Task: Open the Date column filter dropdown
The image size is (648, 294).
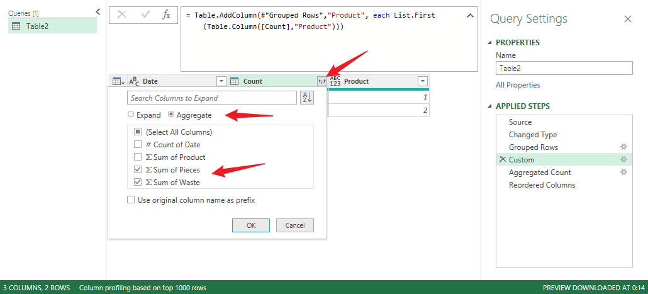Action: click(x=222, y=81)
